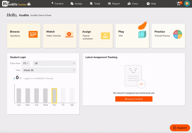Click the Play IVM cube icon
Image resolution: width=192 pixels, height=133 pixels.
click(x=142, y=34)
